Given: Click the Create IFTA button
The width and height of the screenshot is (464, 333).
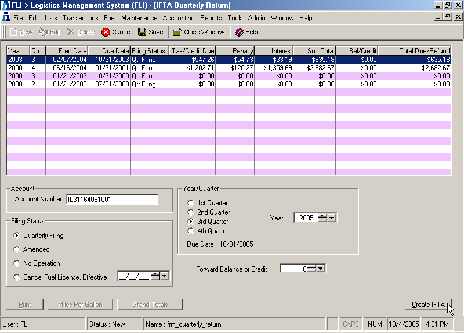Looking at the screenshot, I should (x=428, y=305).
